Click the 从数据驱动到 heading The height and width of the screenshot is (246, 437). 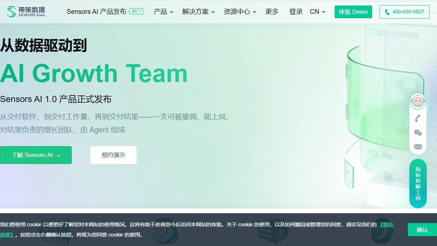pos(43,45)
